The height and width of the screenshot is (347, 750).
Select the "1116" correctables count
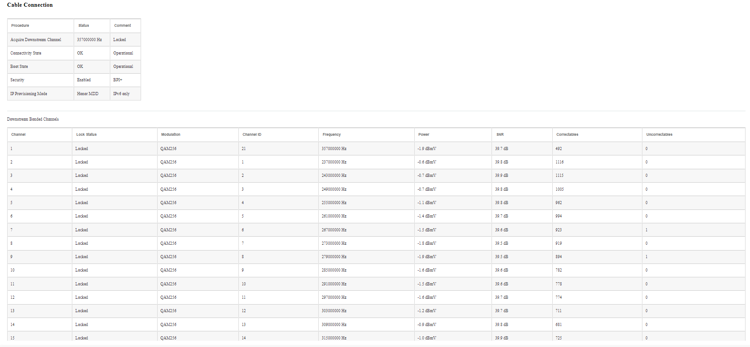click(559, 162)
